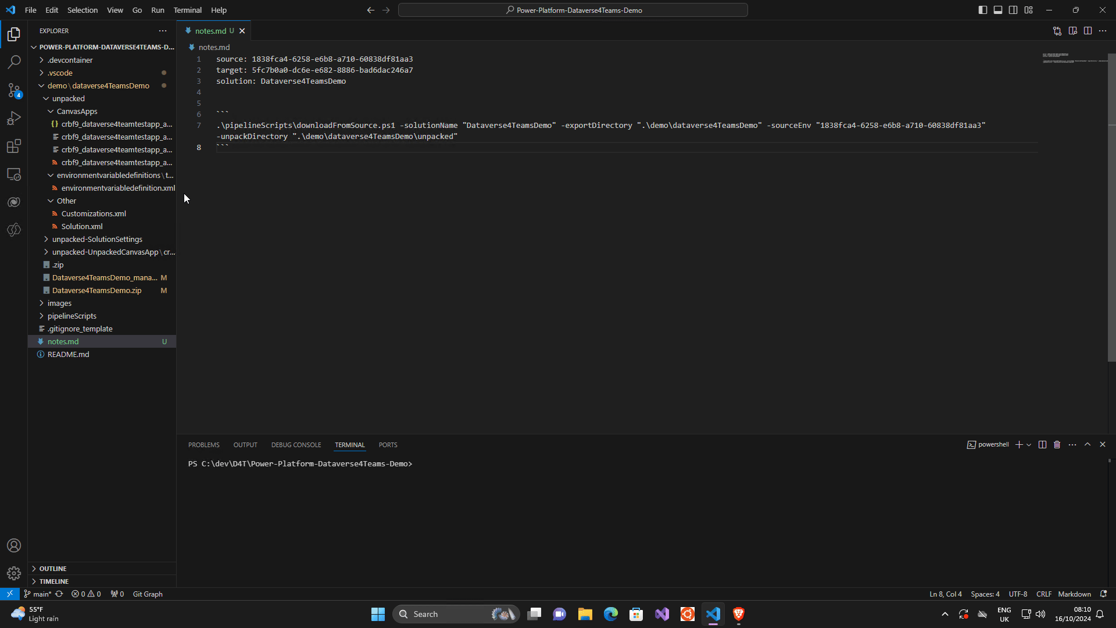1116x628 pixels.
Task: Open the Manage gear icon
Action: pyautogui.click(x=14, y=573)
